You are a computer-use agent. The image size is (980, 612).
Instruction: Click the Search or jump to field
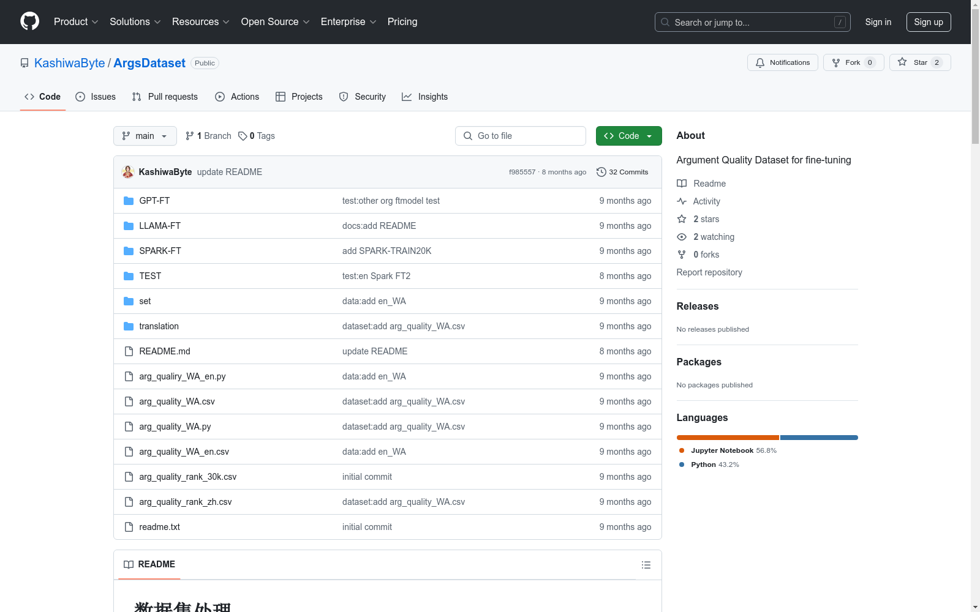753,22
